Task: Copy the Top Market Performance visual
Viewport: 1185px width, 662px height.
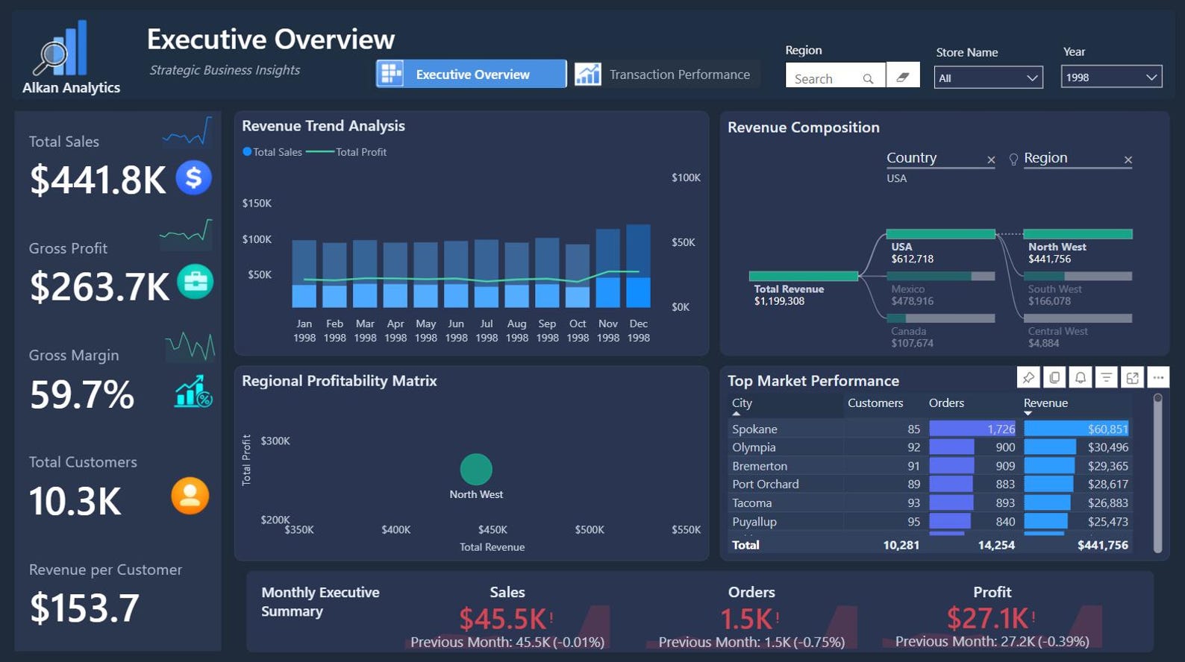Action: (x=1054, y=377)
